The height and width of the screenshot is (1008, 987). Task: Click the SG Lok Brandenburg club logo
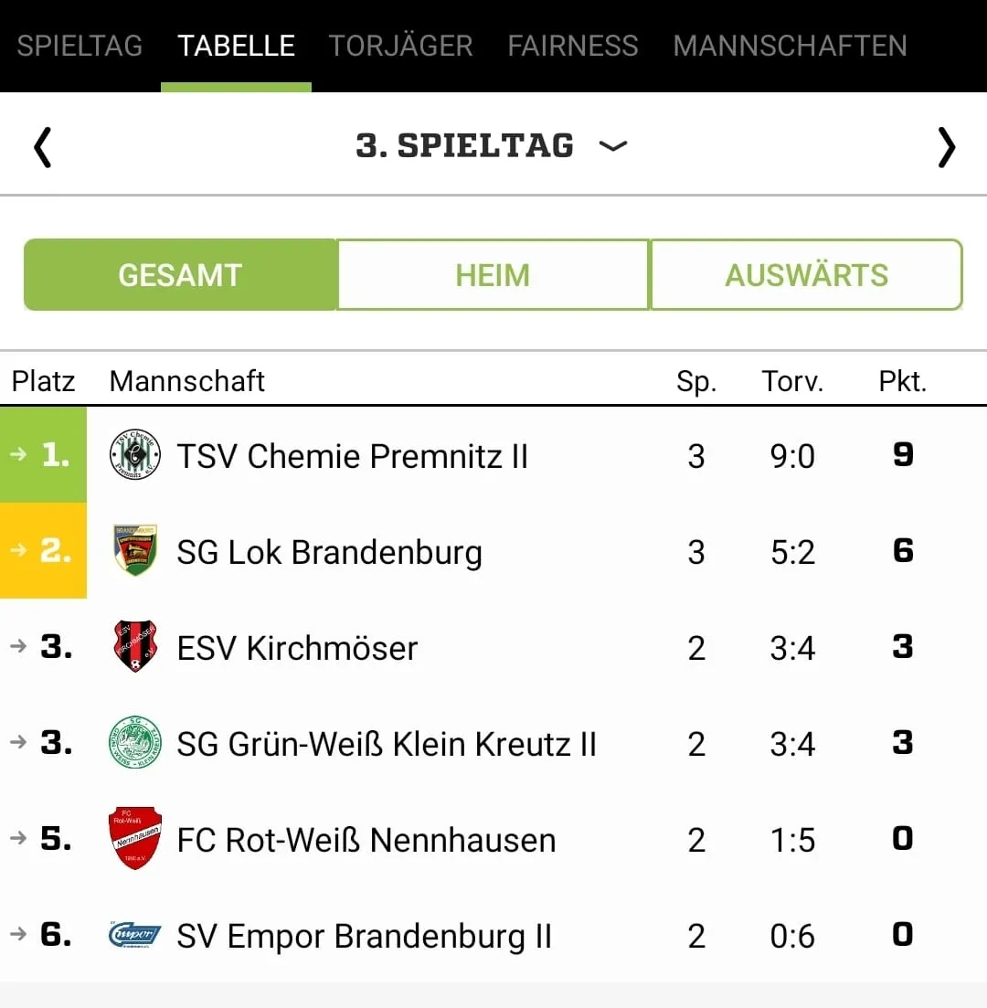point(135,551)
